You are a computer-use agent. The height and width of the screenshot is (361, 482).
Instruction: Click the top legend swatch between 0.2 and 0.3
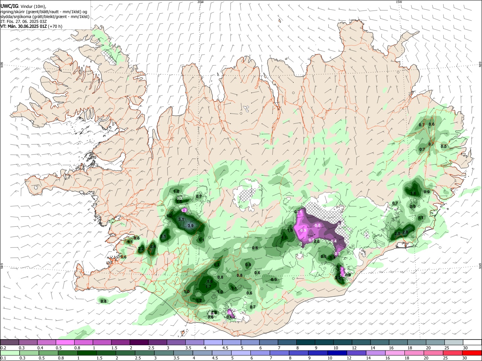9,342
